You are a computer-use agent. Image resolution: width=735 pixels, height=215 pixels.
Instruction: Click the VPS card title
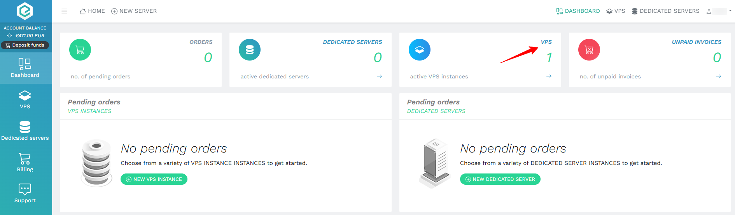[546, 42]
